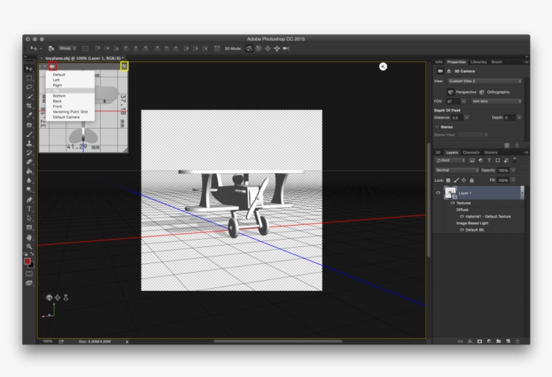Choose the Hand tool
Screen dimensions: 552x377
click(x=29, y=237)
